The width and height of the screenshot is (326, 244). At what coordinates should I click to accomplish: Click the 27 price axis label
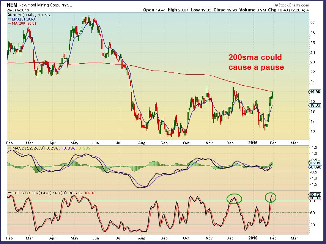[312, 23]
